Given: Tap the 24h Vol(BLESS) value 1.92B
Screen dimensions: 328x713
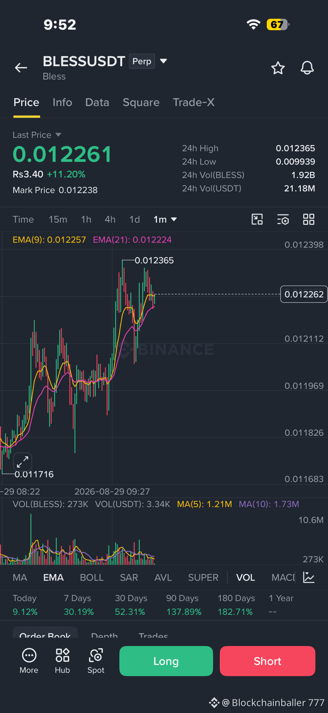Looking at the screenshot, I should pyautogui.click(x=303, y=175).
